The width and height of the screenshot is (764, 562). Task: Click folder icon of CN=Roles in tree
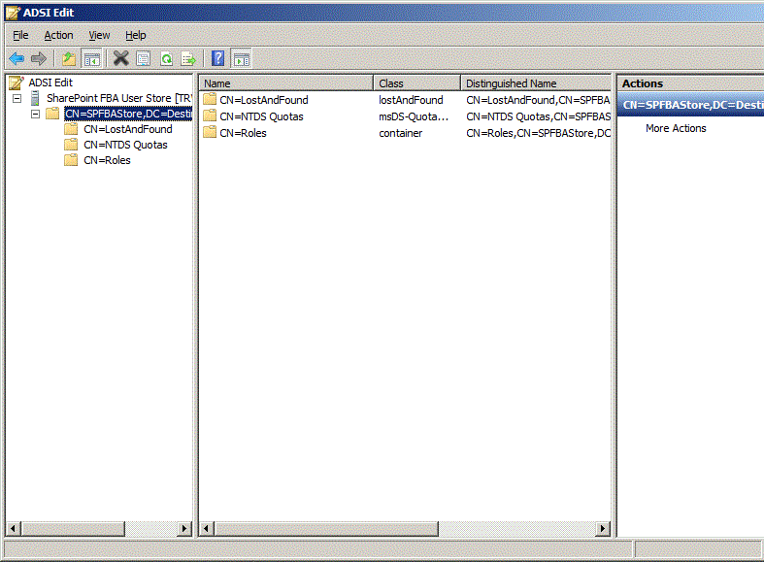71,160
